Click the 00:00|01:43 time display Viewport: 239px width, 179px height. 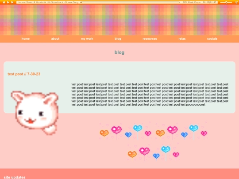[210, 2]
